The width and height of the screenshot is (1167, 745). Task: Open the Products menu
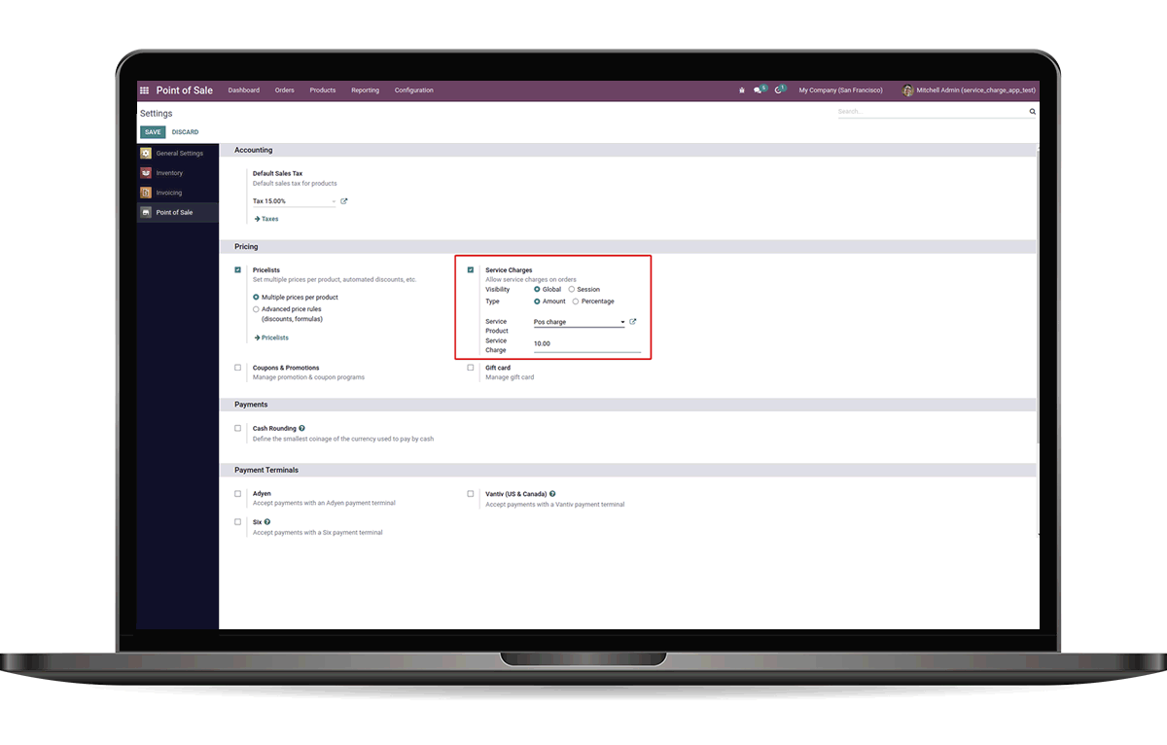323,90
